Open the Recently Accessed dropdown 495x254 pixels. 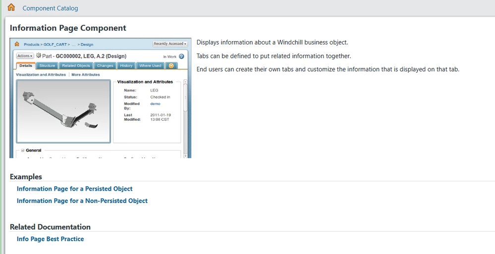click(170, 44)
